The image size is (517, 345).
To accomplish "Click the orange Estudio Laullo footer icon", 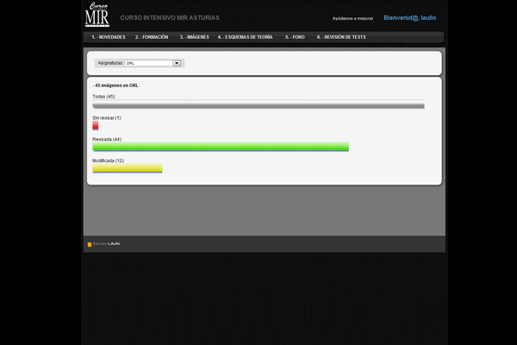I will tap(90, 244).
